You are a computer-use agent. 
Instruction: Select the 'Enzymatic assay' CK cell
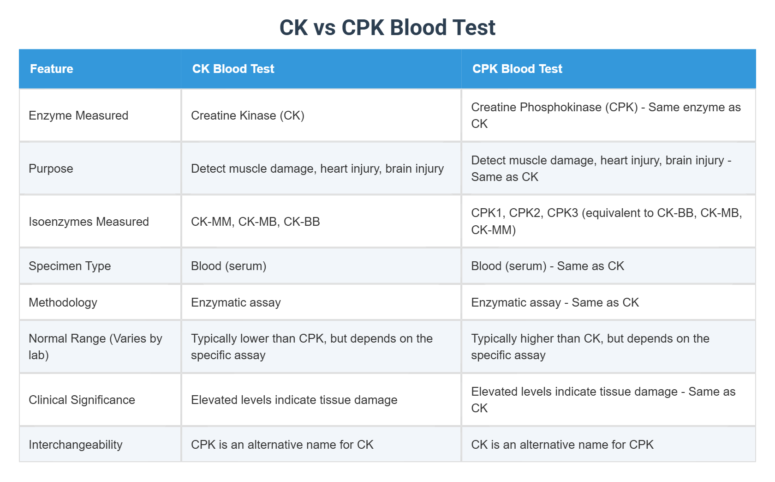pyautogui.click(x=322, y=302)
